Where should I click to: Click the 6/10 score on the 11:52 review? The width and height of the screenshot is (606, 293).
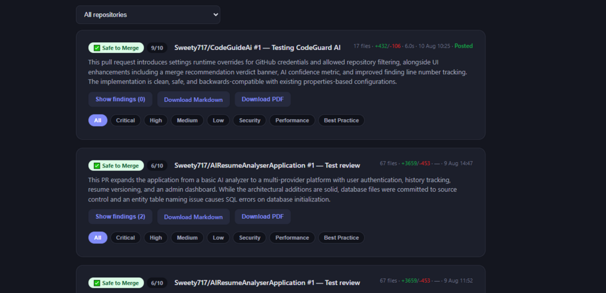coord(157,283)
